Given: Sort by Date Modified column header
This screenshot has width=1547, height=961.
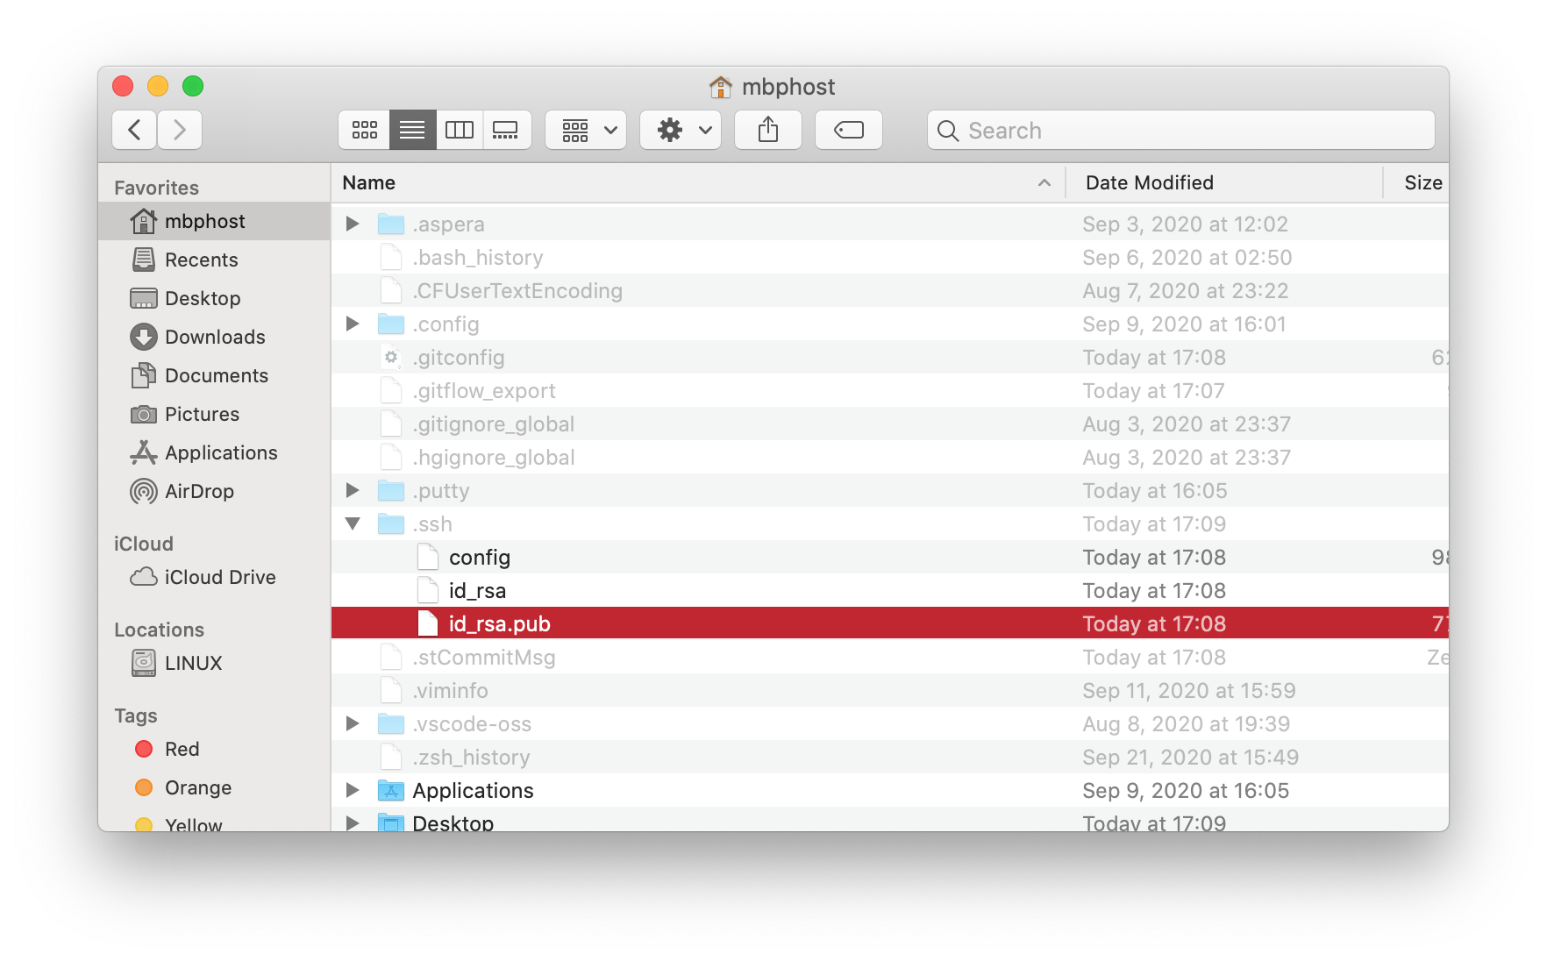Looking at the screenshot, I should (x=1149, y=182).
